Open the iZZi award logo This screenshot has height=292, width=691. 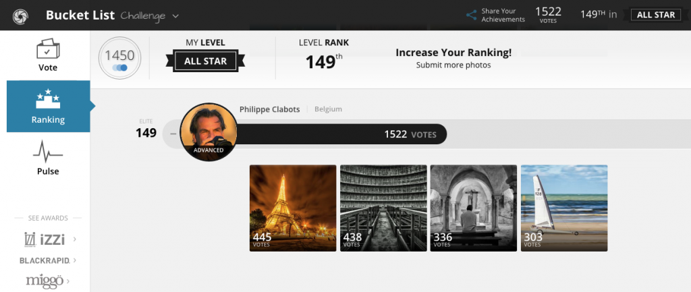(45, 239)
